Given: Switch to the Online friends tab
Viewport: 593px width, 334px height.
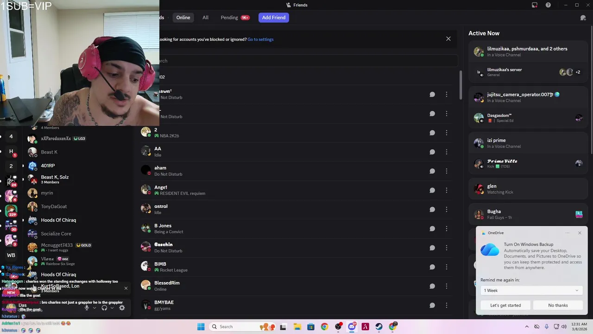Looking at the screenshot, I should click(x=183, y=18).
